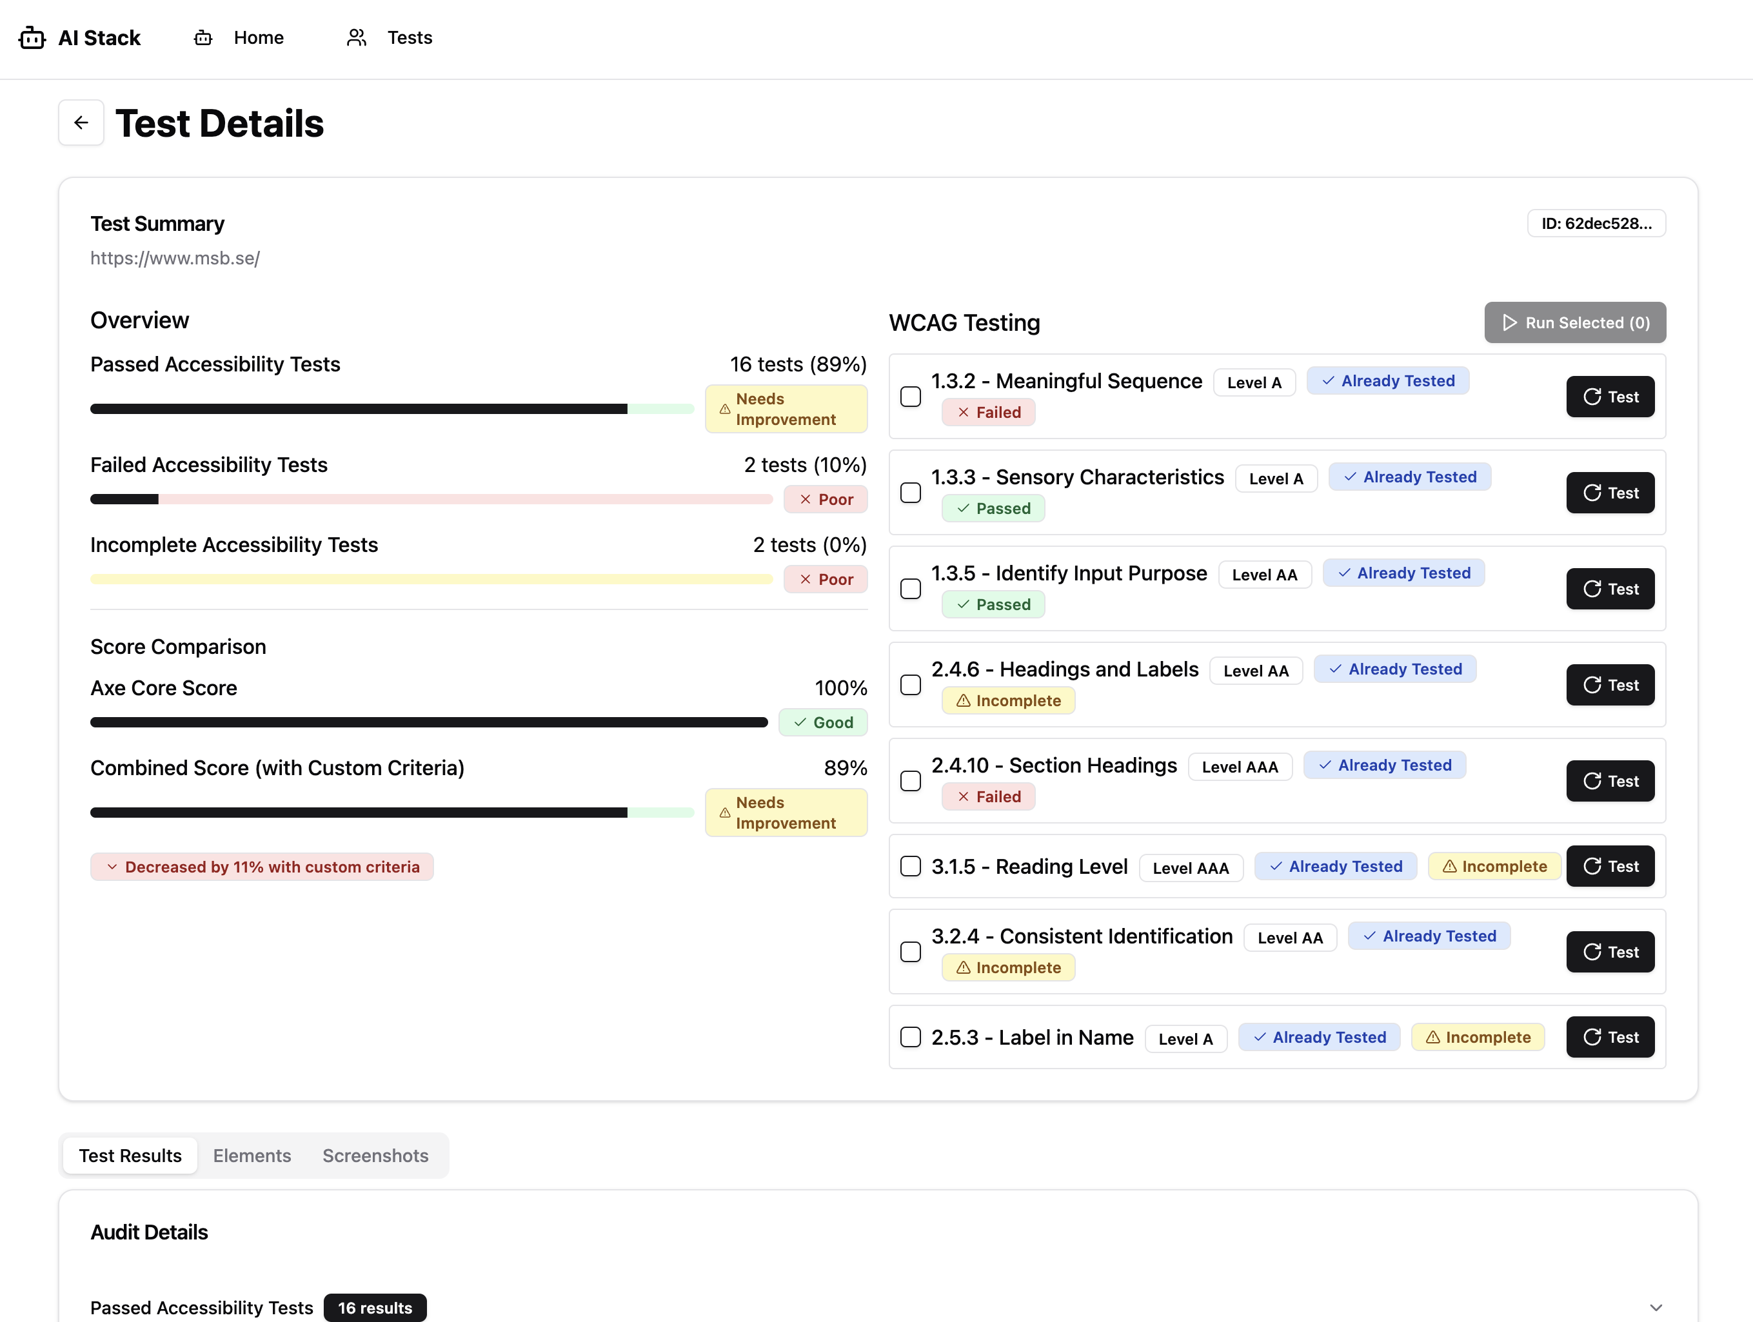Rerun test for 1.3.2 Meaningful Sequence
This screenshot has height=1322, width=1753.
click(x=1610, y=397)
